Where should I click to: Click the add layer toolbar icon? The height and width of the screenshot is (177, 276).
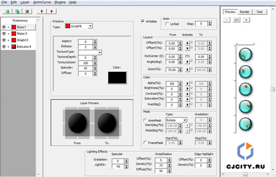pos(7,11)
